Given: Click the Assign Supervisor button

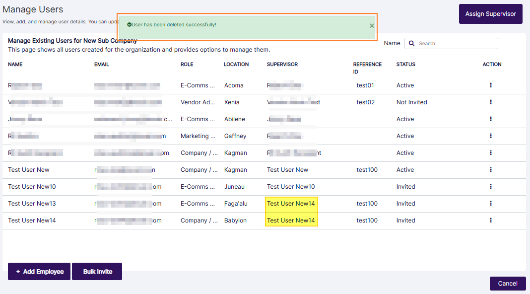Looking at the screenshot, I should [490, 14].
